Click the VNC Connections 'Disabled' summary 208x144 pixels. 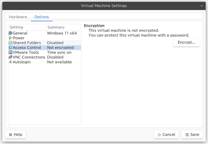click(x=55, y=57)
